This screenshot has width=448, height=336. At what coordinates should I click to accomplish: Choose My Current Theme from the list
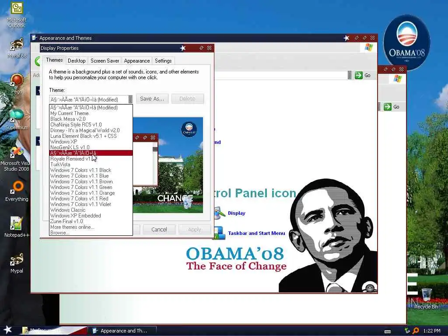[91, 113]
